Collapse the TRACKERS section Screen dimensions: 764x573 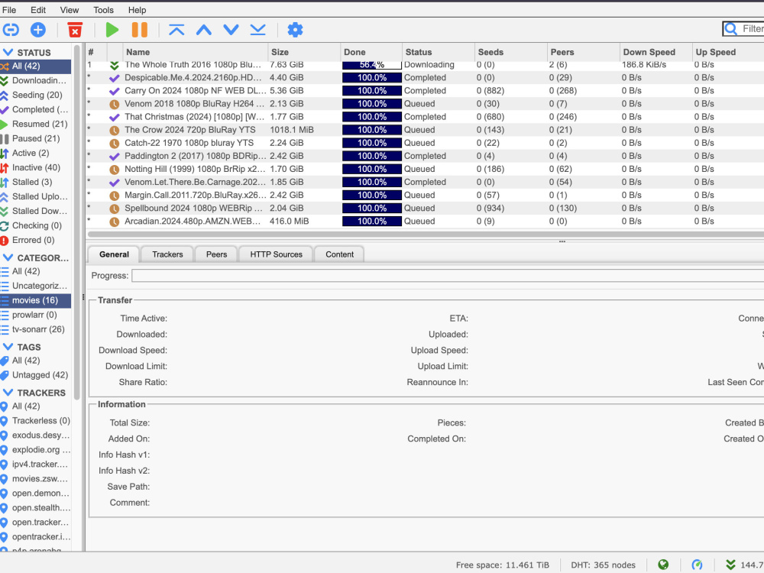tap(8, 392)
